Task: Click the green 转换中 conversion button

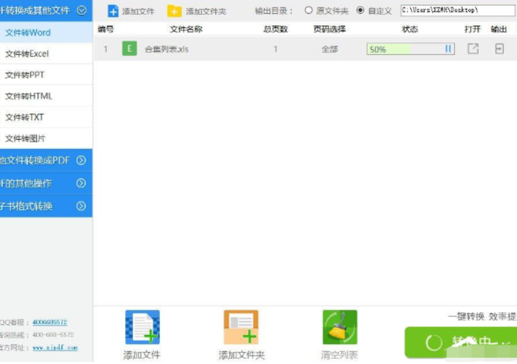Action: pos(461,343)
